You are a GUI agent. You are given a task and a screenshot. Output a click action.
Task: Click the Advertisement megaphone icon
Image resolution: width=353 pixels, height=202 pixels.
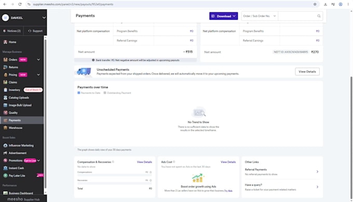click(x=5, y=153)
